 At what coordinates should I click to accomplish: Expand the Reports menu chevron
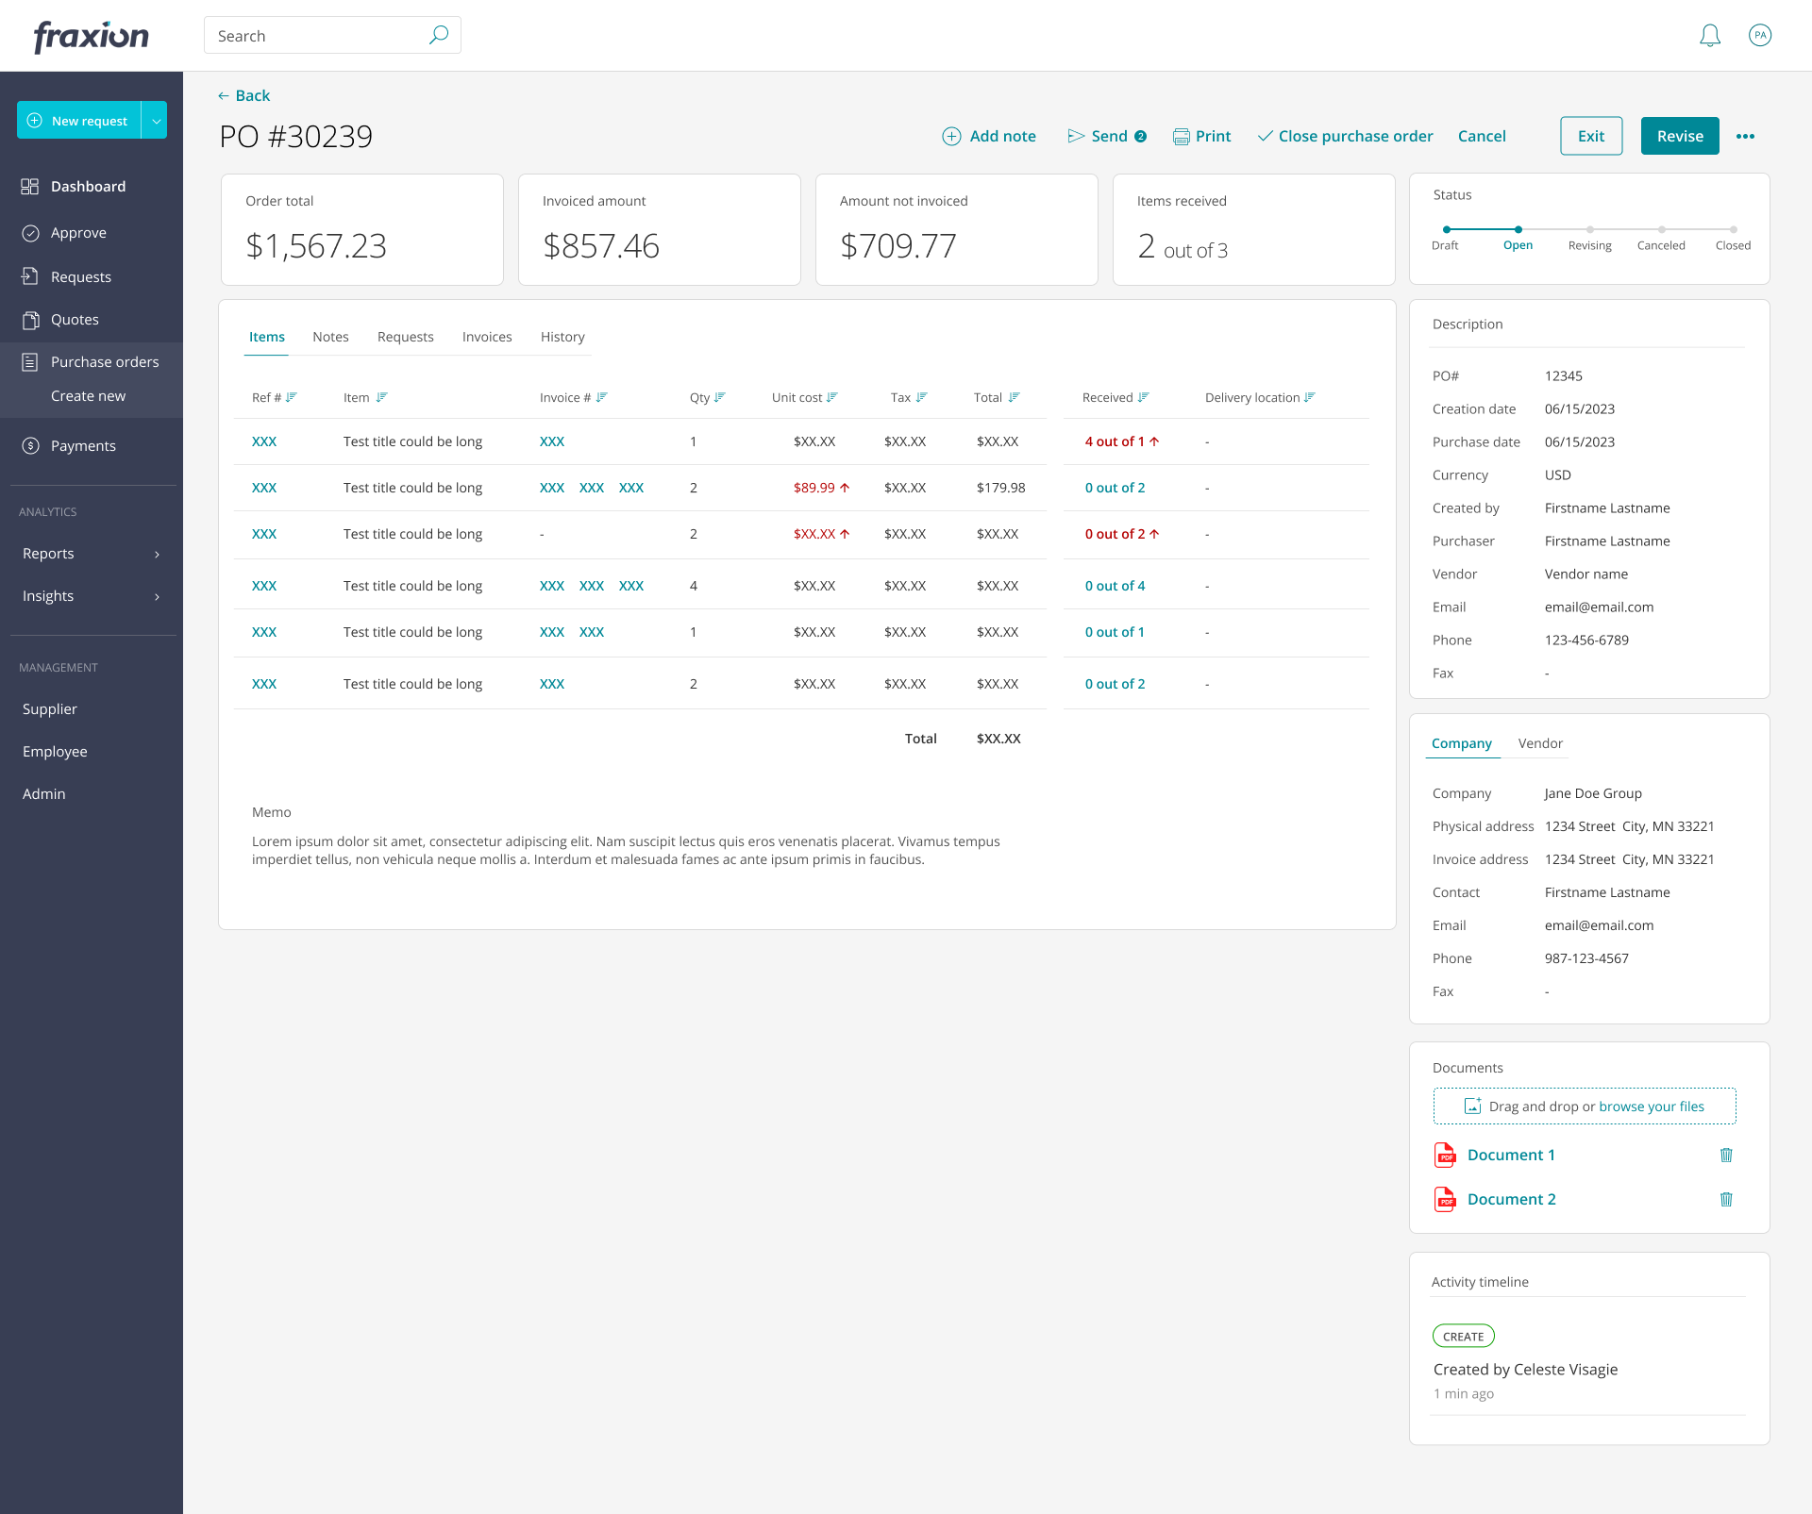tap(157, 555)
